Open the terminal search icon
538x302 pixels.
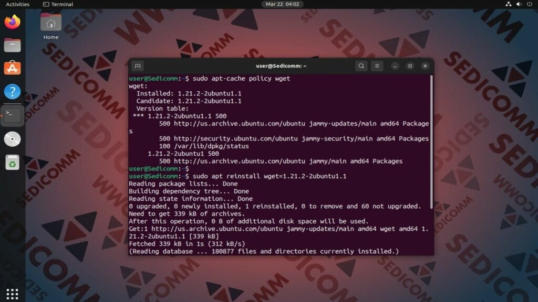[361, 66]
